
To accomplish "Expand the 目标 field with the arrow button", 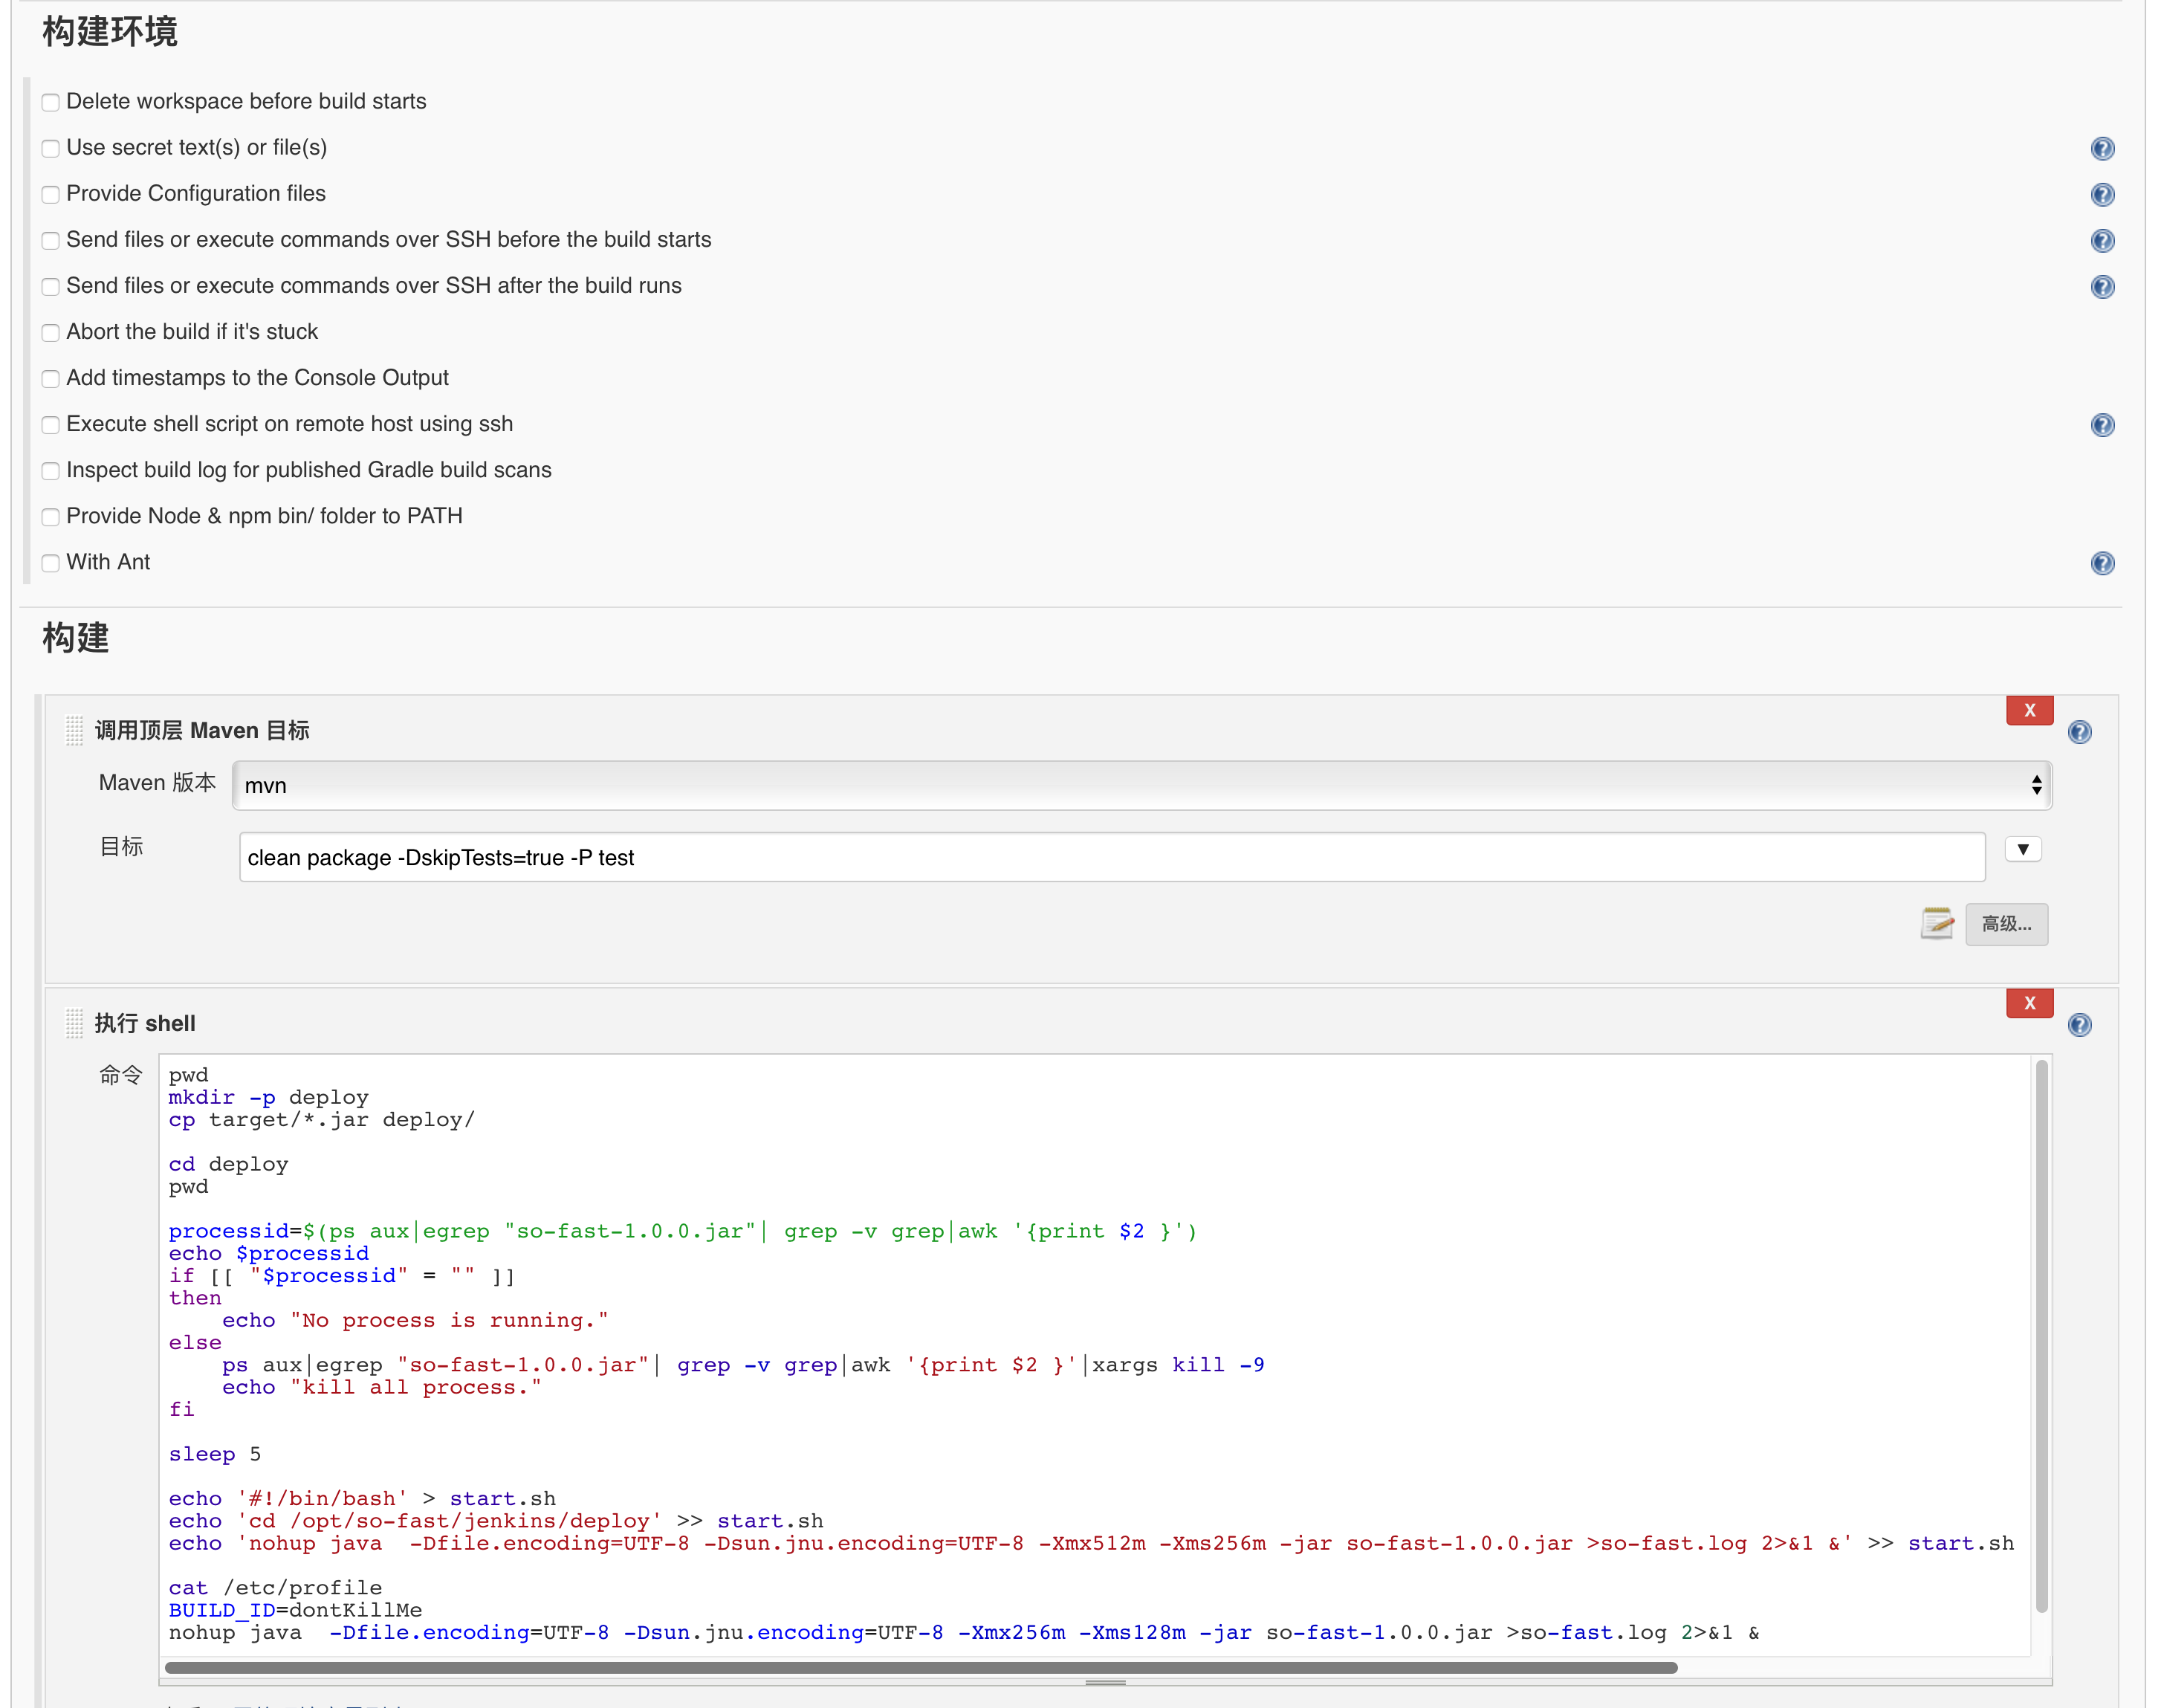I will (2022, 849).
